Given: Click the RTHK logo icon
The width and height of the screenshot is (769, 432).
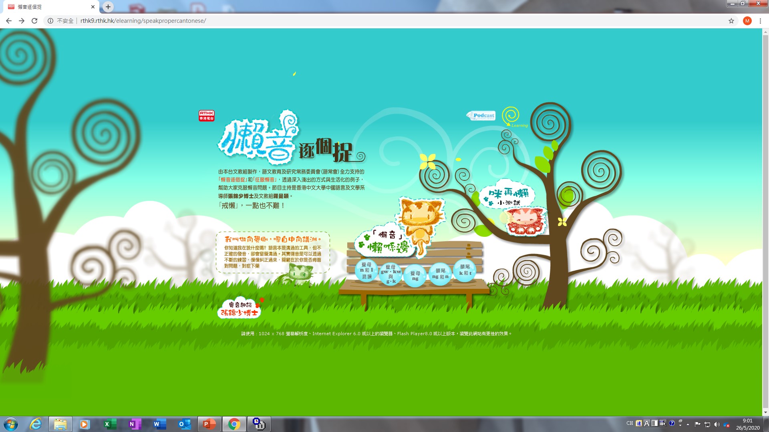Looking at the screenshot, I should [x=207, y=116].
